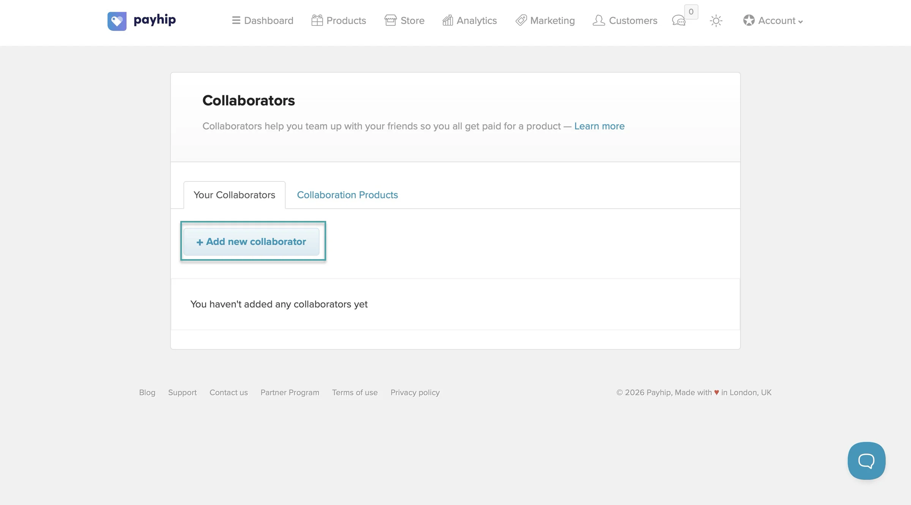Screen dimensions: 911x505
Task: Go to Customers page
Action: [x=625, y=20]
